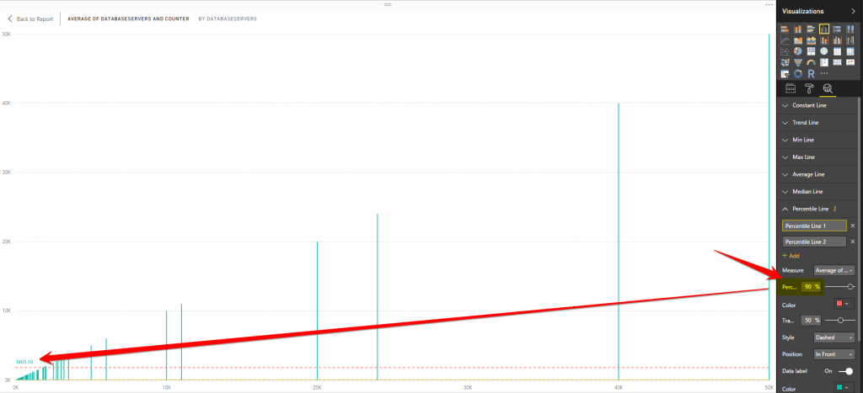
Task: Open the Measure dropdown
Action: tap(834, 270)
